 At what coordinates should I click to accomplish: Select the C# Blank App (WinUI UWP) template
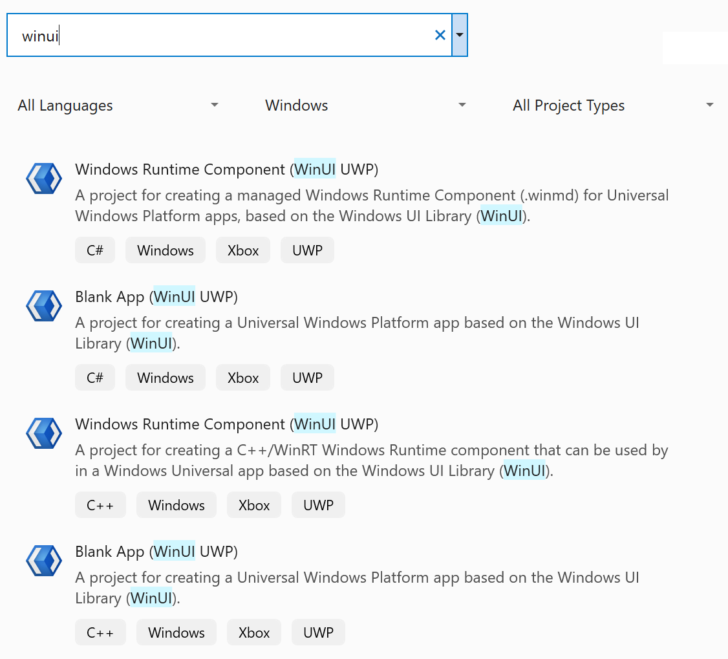(x=156, y=296)
